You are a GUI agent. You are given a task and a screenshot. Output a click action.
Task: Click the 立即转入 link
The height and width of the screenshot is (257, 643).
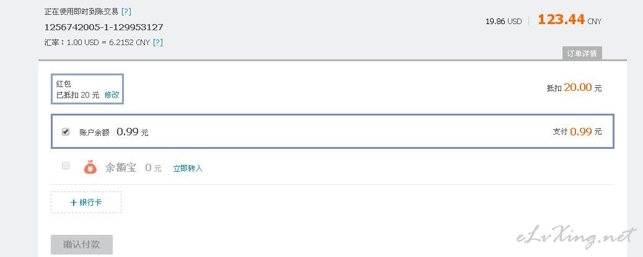(x=188, y=168)
